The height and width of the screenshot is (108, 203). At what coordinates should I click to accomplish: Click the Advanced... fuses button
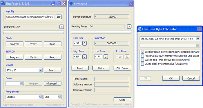point(52,84)
